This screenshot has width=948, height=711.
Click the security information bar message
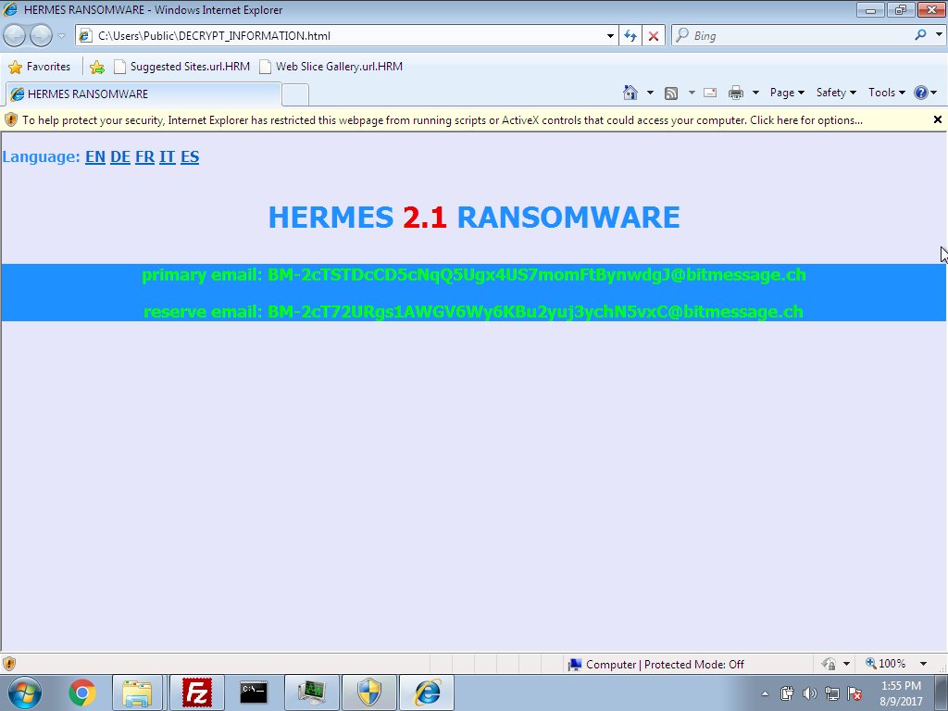[x=442, y=120]
